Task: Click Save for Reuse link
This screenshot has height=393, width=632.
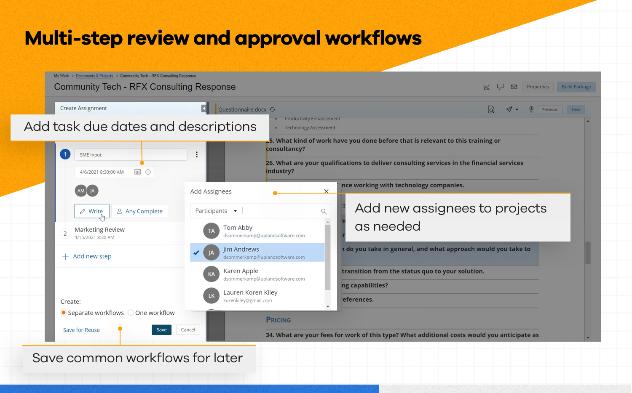Action: click(81, 330)
